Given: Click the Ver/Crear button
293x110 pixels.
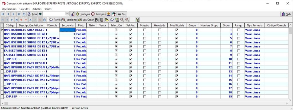Looking at the screenshot, I should click(x=86, y=20).
